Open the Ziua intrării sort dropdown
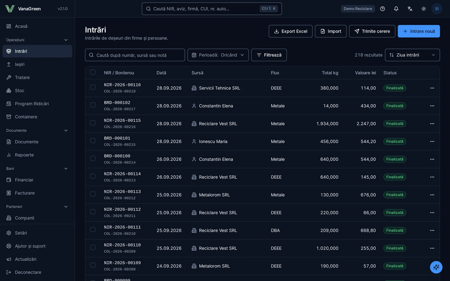 412,55
